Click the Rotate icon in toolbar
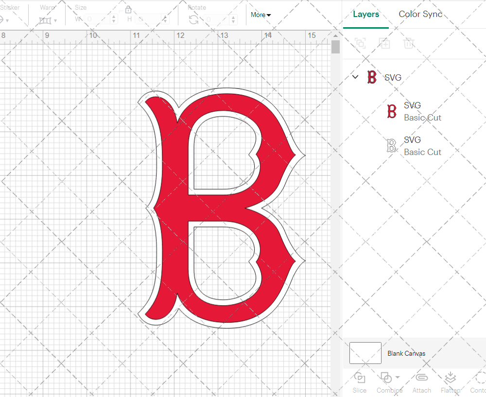 point(193,19)
